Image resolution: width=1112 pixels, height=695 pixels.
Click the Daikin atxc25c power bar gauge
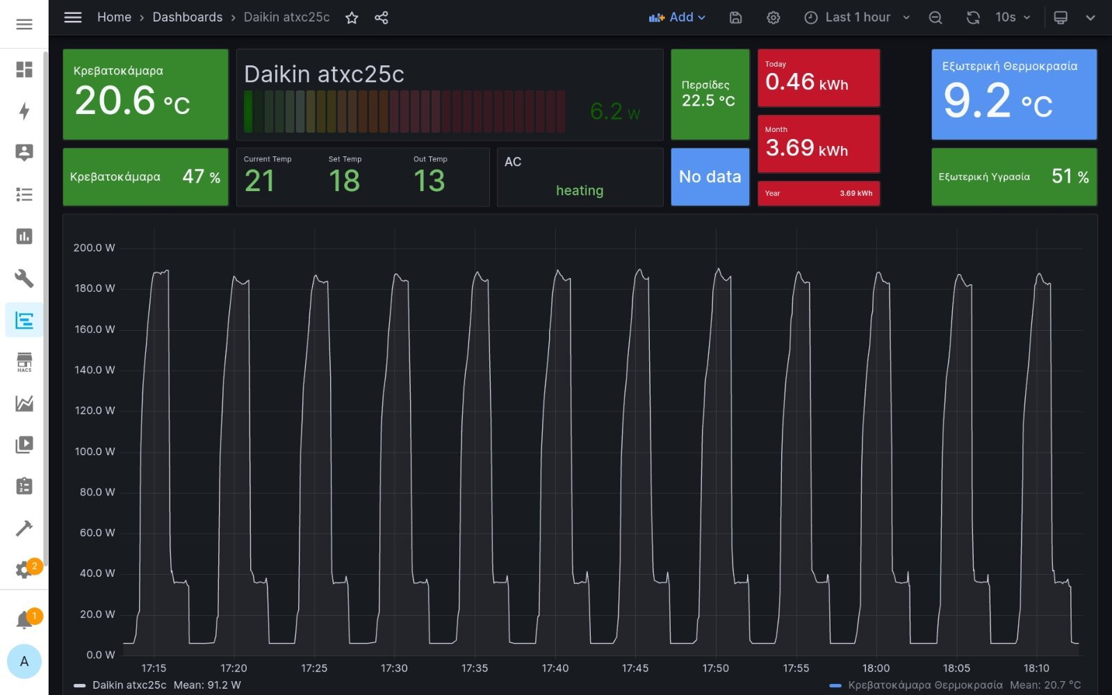(404, 111)
